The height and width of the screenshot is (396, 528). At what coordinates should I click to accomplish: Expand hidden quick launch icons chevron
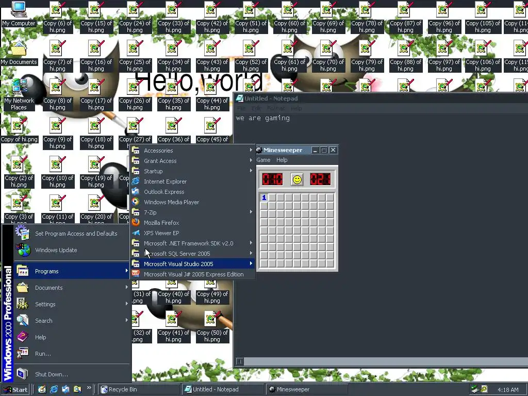tap(89, 388)
